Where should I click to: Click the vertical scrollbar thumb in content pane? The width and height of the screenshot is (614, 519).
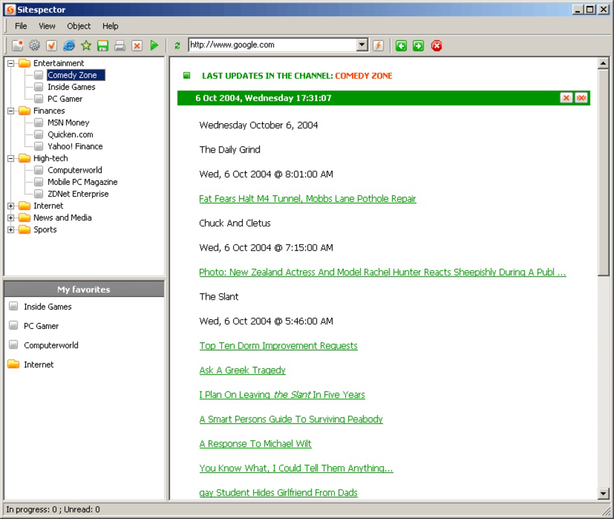tap(604, 172)
